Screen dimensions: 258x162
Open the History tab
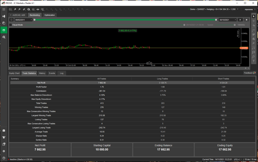(x=42, y=73)
